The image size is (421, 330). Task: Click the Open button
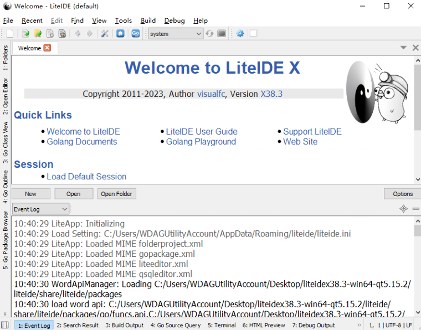74,194
